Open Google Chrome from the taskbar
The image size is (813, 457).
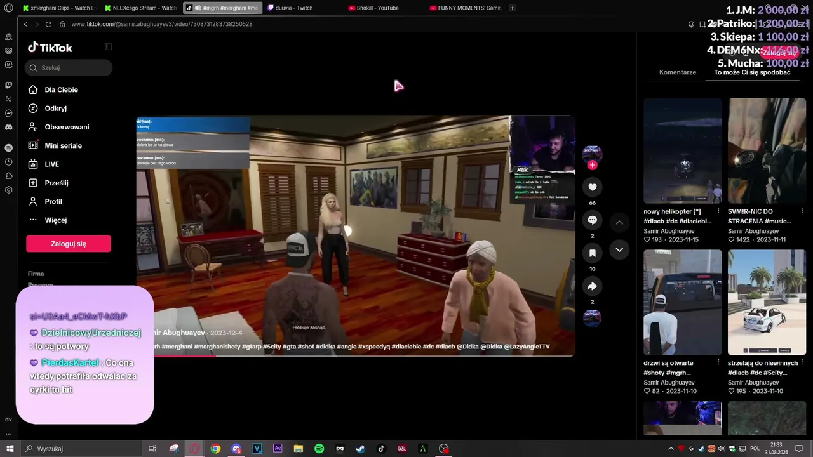(x=216, y=449)
